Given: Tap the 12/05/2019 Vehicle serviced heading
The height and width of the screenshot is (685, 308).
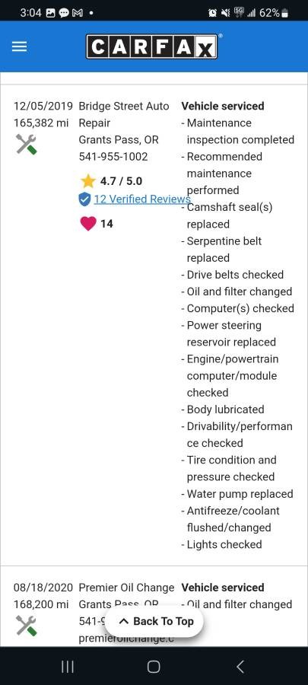Looking at the screenshot, I should click(x=223, y=106).
